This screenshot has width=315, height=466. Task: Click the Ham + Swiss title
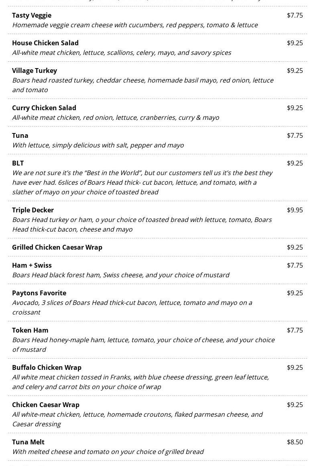coord(32,265)
